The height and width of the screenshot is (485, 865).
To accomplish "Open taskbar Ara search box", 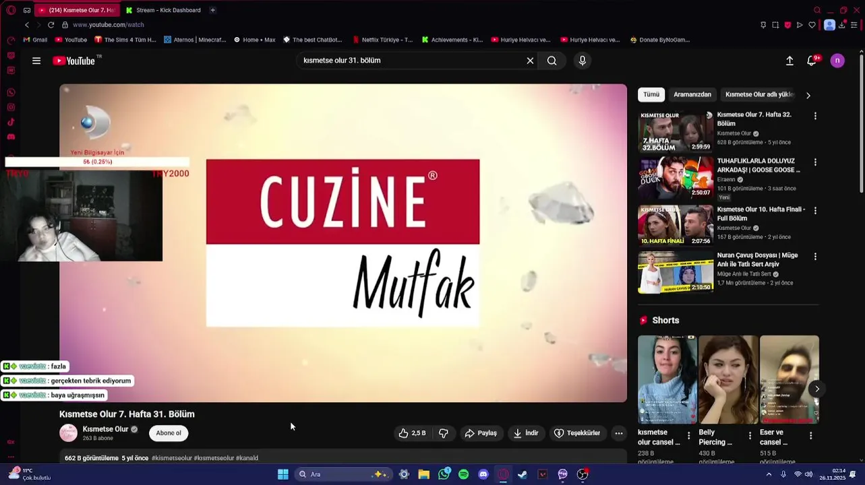I will [x=342, y=474].
